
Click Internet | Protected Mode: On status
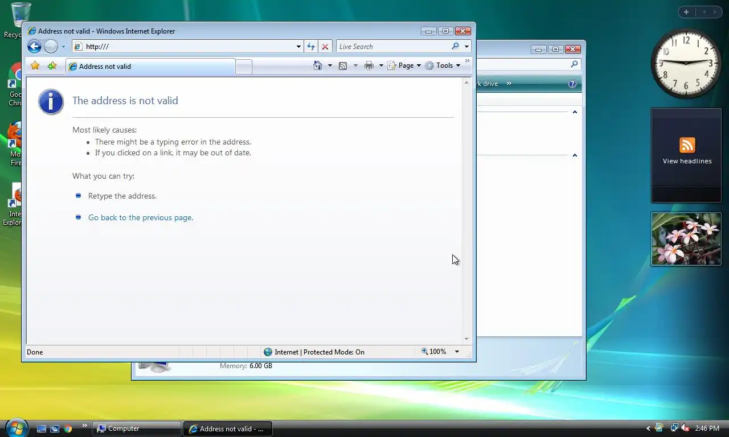coord(320,352)
